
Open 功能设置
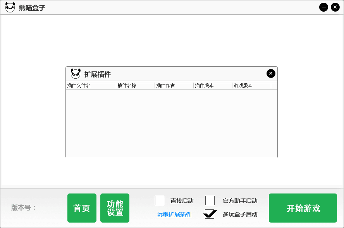(115, 208)
